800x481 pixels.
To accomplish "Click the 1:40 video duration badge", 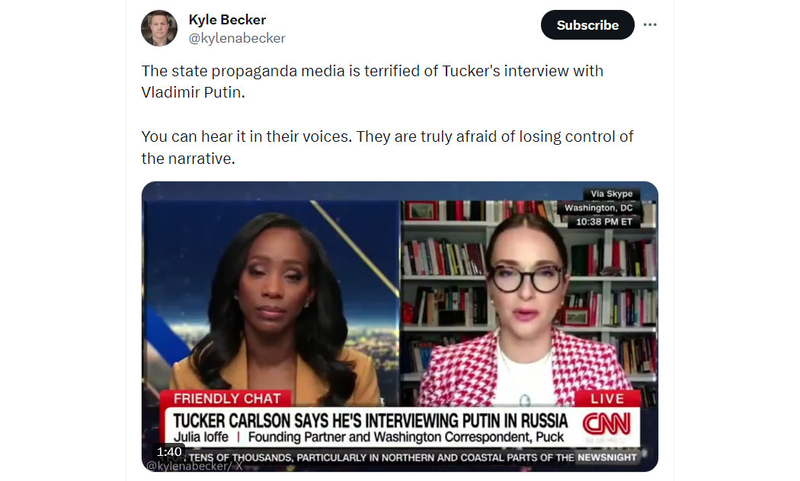I will click(x=169, y=451).
